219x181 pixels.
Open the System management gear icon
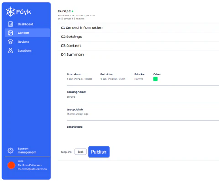coord(10,150)
